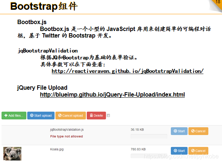Select the jqBootstrapValidation.js file name

[x=67, y=129]
